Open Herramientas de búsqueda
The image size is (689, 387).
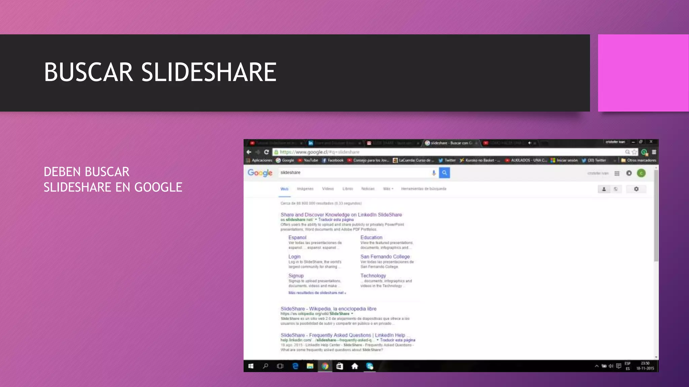(x=424, y=189)
